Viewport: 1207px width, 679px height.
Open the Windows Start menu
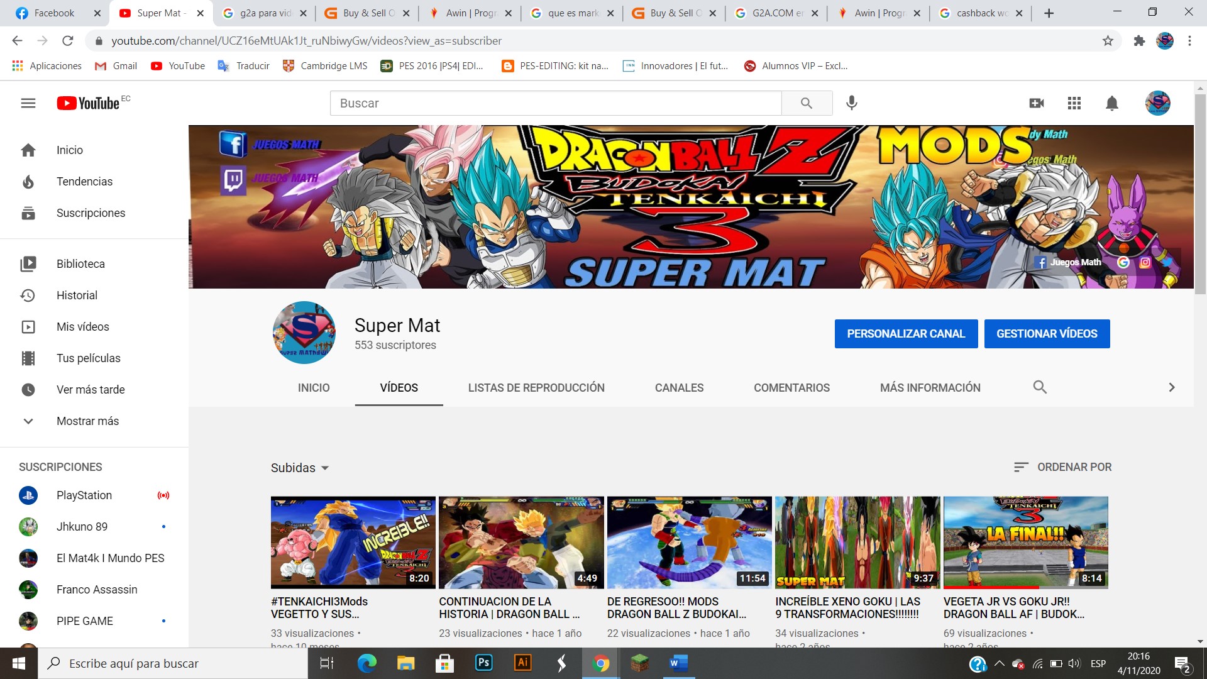coord(19,663)
